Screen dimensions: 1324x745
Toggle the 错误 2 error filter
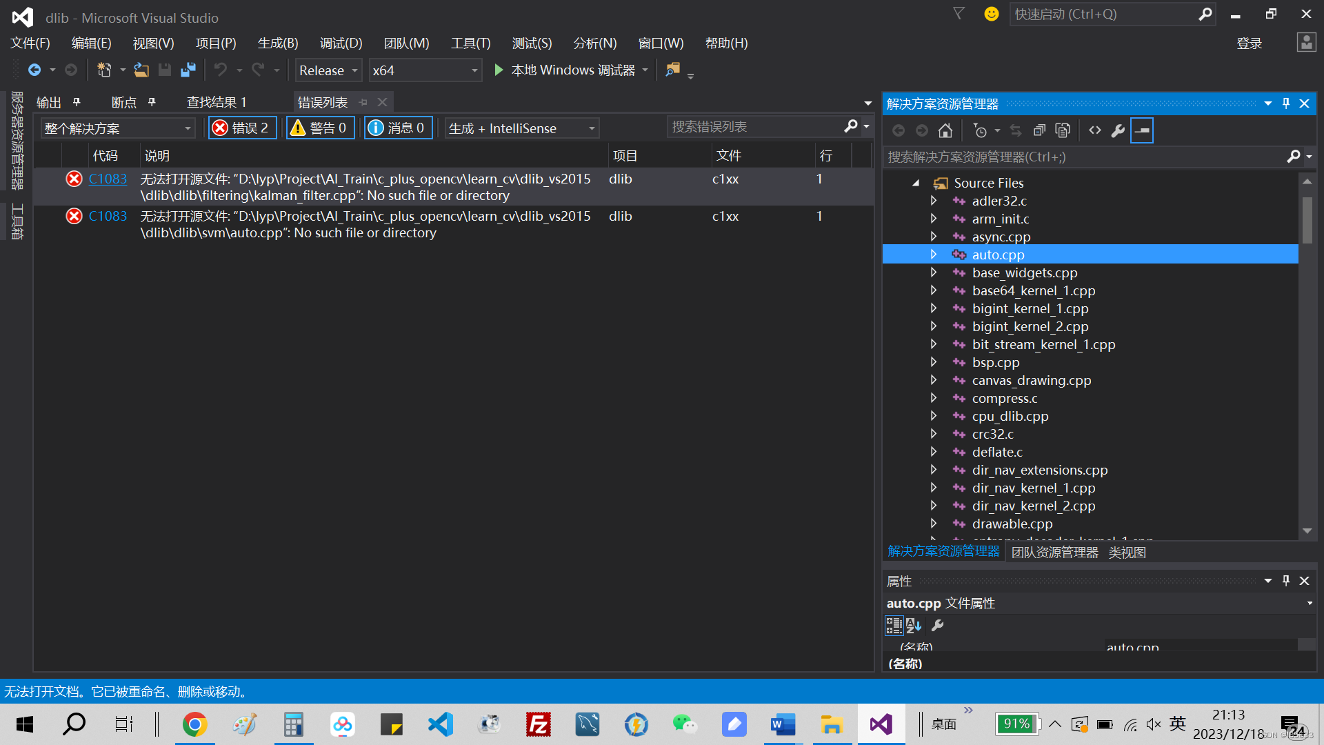coord(242,128)
